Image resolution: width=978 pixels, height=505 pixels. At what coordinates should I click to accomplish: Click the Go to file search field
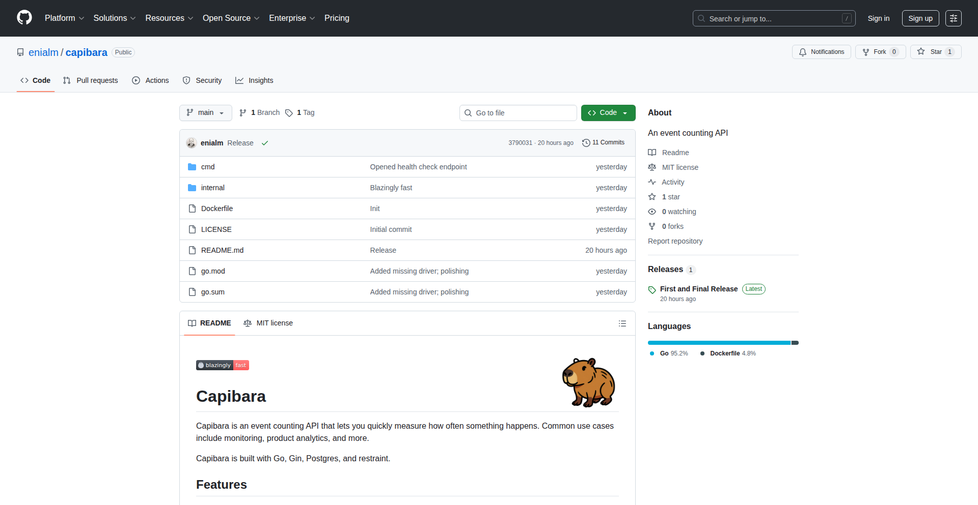point(518,112)
